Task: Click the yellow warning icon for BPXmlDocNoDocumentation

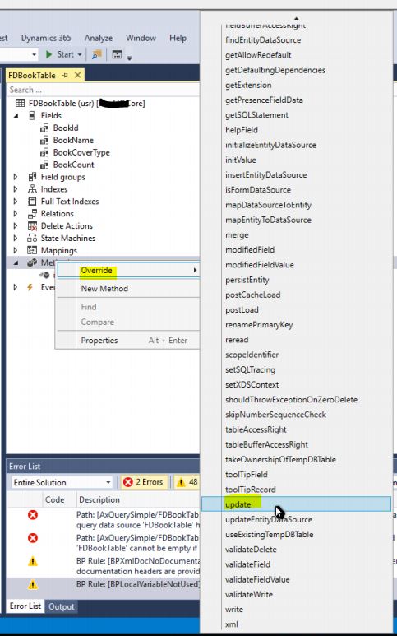Action: [x=32, y=561]
